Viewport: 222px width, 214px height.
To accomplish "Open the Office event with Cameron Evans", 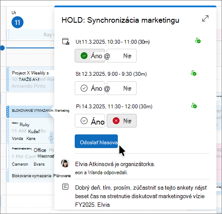I will 30,157.
